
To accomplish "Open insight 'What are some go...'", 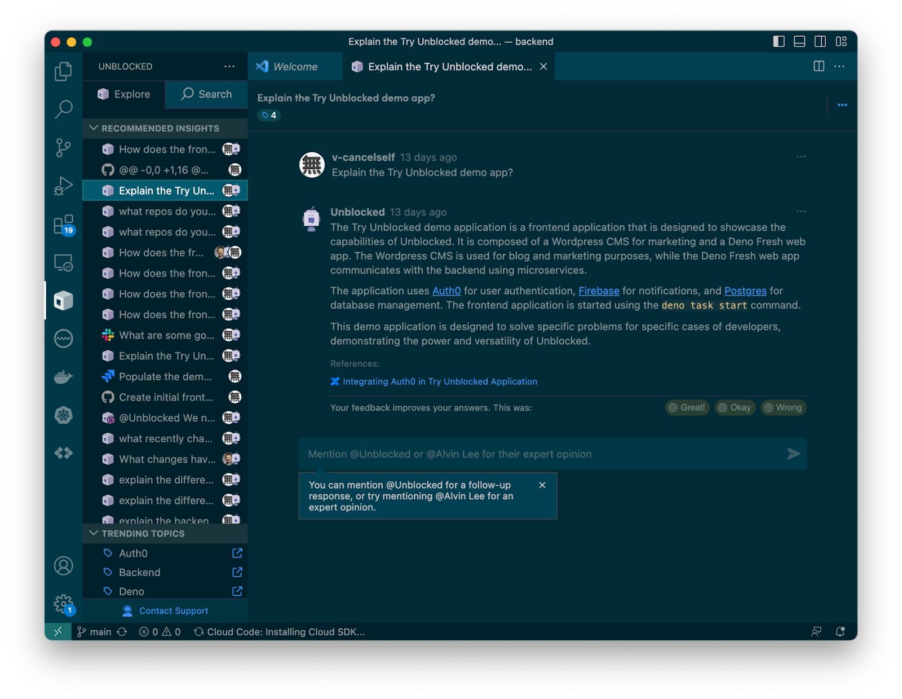I will [x=165, y=335].
